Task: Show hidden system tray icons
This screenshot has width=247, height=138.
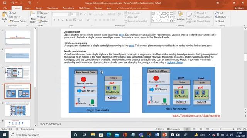Action: (x=209, y=135)
